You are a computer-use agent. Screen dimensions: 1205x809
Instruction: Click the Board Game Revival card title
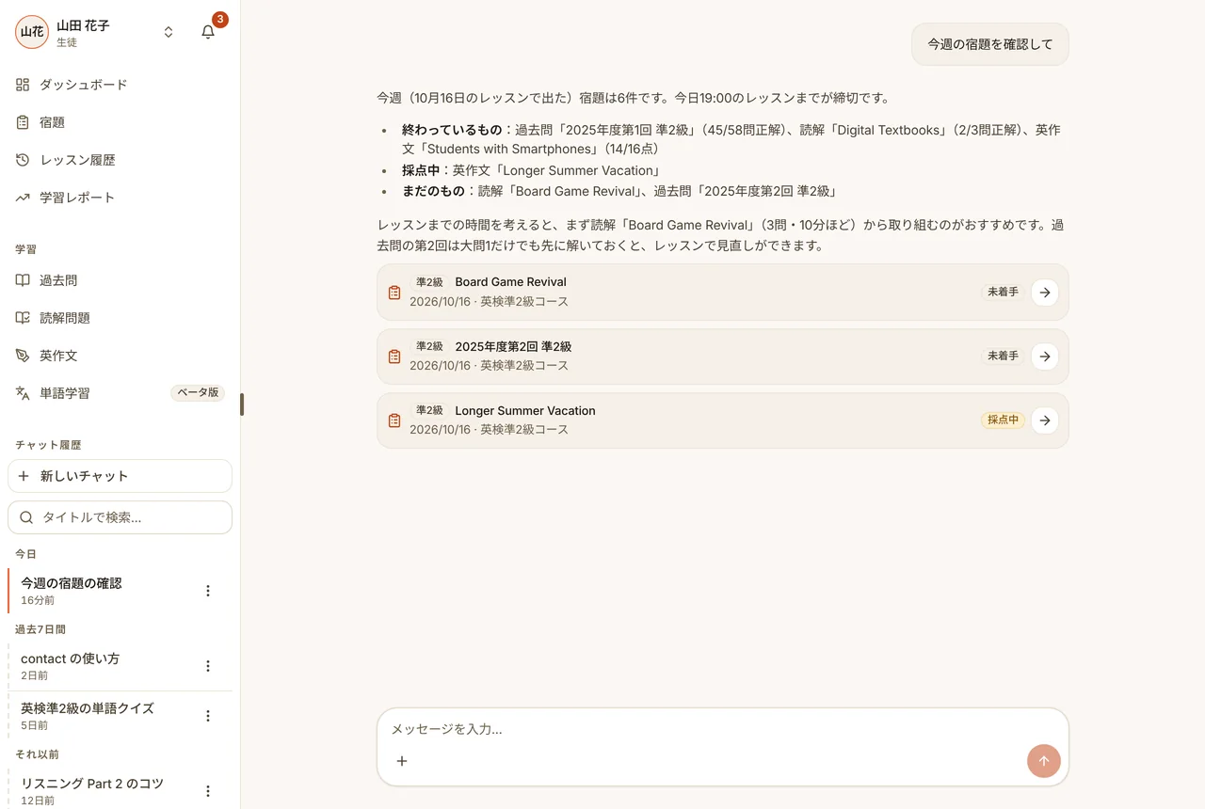510,282
